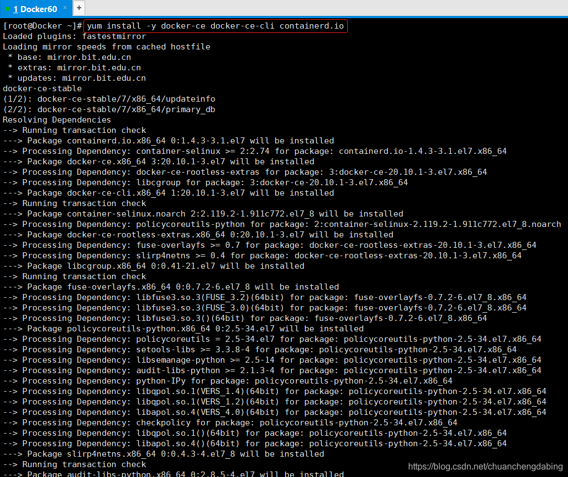Image resolution: width=568 pixels, height=477 pixels.
Task: Click the [root@Docker ~]# prompt
Action: [x=42, y=26]
